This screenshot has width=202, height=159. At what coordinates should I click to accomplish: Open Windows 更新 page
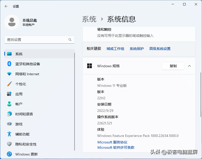40,154
